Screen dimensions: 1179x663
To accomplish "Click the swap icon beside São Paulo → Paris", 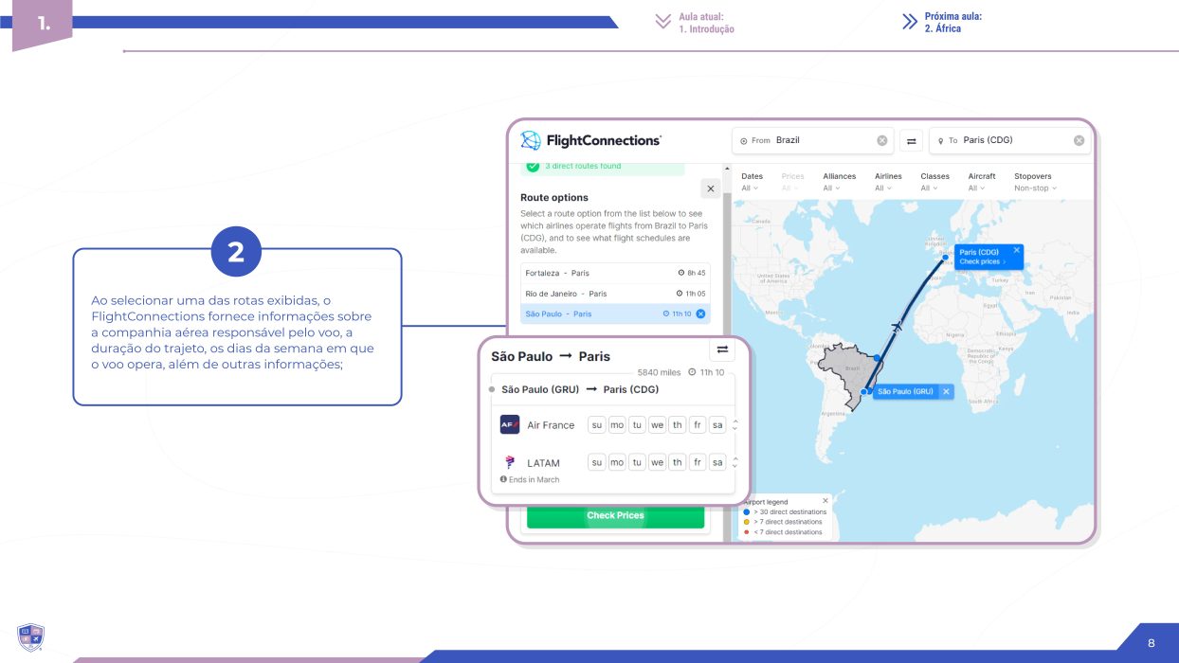I will click(x=722, y=349).
